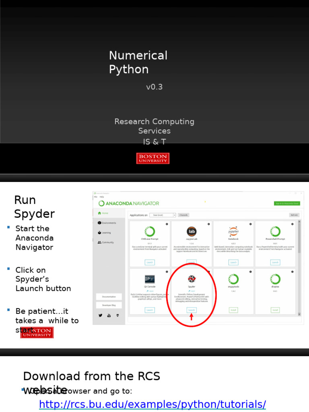Click the Refresh button

294,215
